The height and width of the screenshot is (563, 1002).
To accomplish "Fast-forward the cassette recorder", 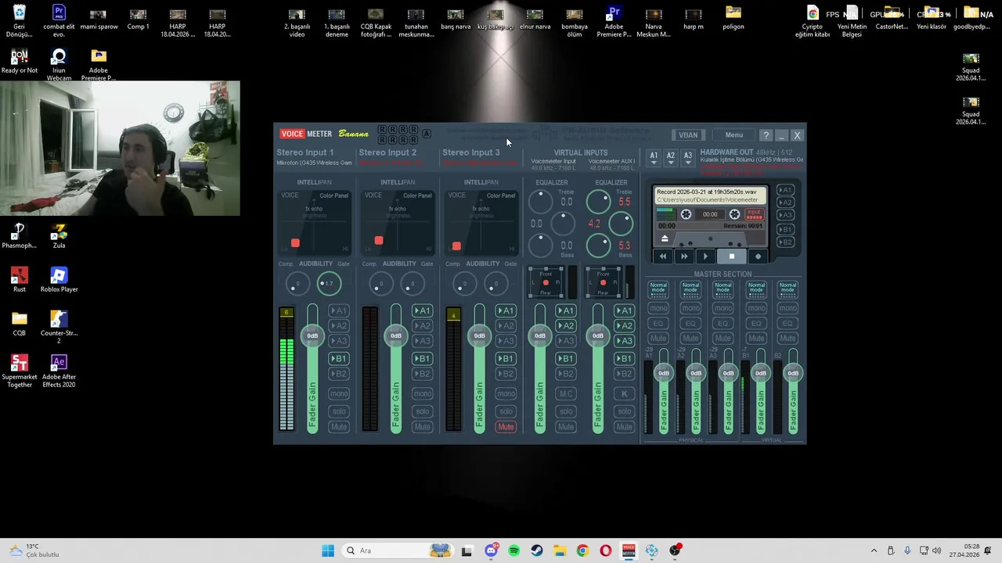I will pyautogui.click(x=683, y=256).
